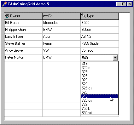Click the VW cell
Viewport: 134px width, 125px height.
pos(61,51)
